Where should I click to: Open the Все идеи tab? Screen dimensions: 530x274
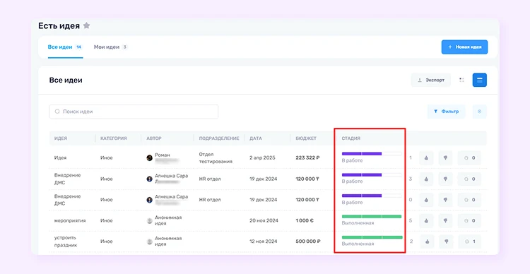[65, 47]
